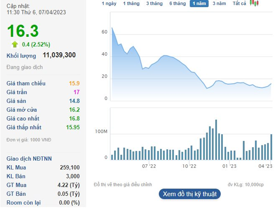The width and height of the screenshot is (278, 210).
Task: Click the 04 '23 axis label
Action: pyautogui.click(x=265, y=166)
